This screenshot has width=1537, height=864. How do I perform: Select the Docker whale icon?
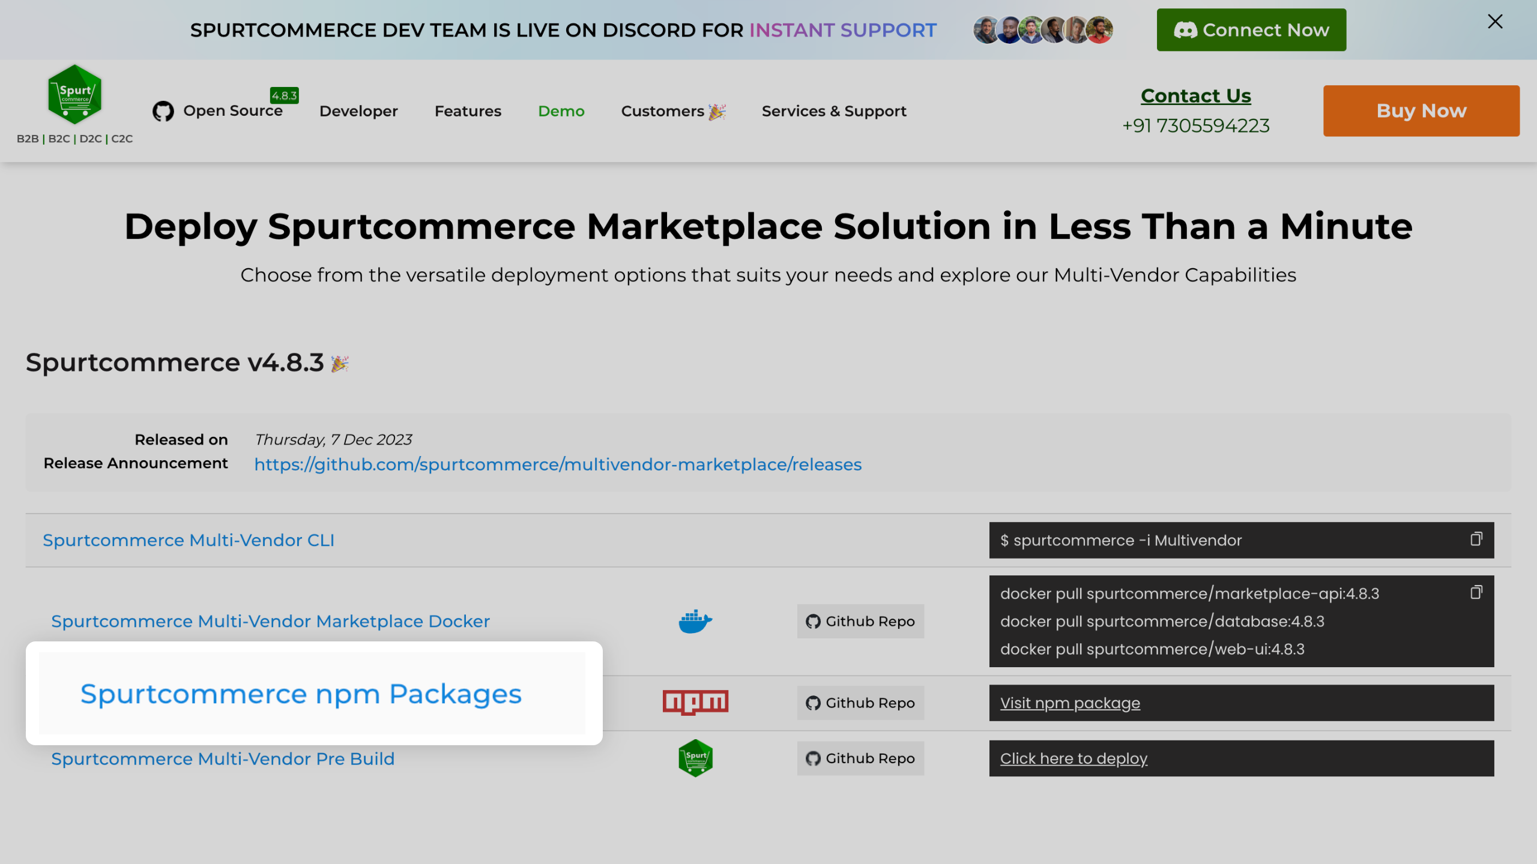coord(694,621)
